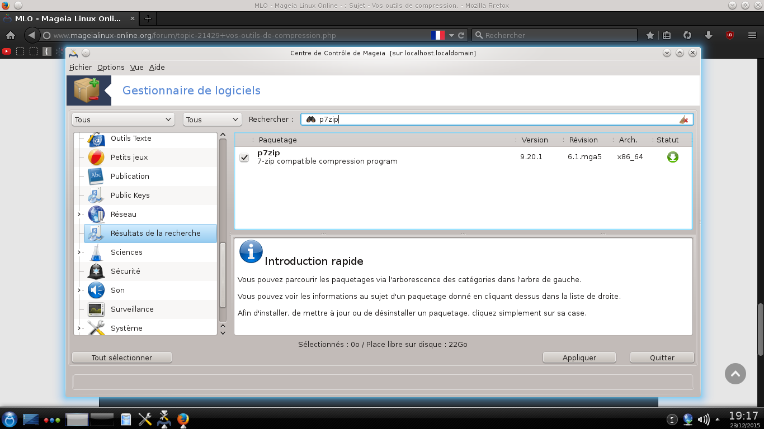Viewport: 764px width, 429px height.
Task: Open the Fichier menu
Action: [81, 67]
